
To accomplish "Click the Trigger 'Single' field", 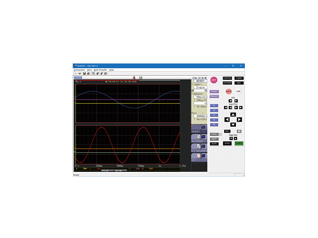I will (200, 87).
